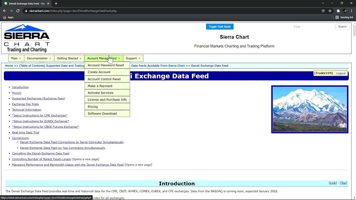
Task: Open the Account Management menu
Action: tap(103, 58)
